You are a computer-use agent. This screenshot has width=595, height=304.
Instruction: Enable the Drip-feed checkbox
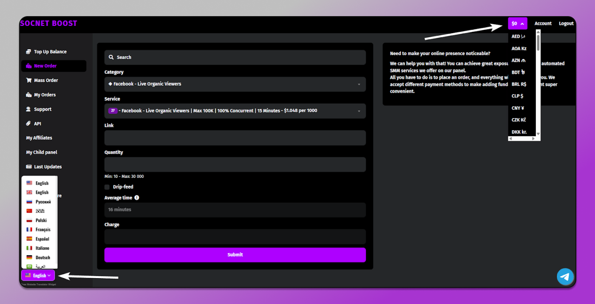[x=107, y=187]
